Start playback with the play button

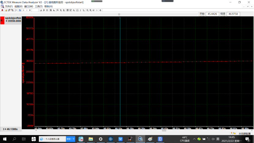click(x=24, y=10)
